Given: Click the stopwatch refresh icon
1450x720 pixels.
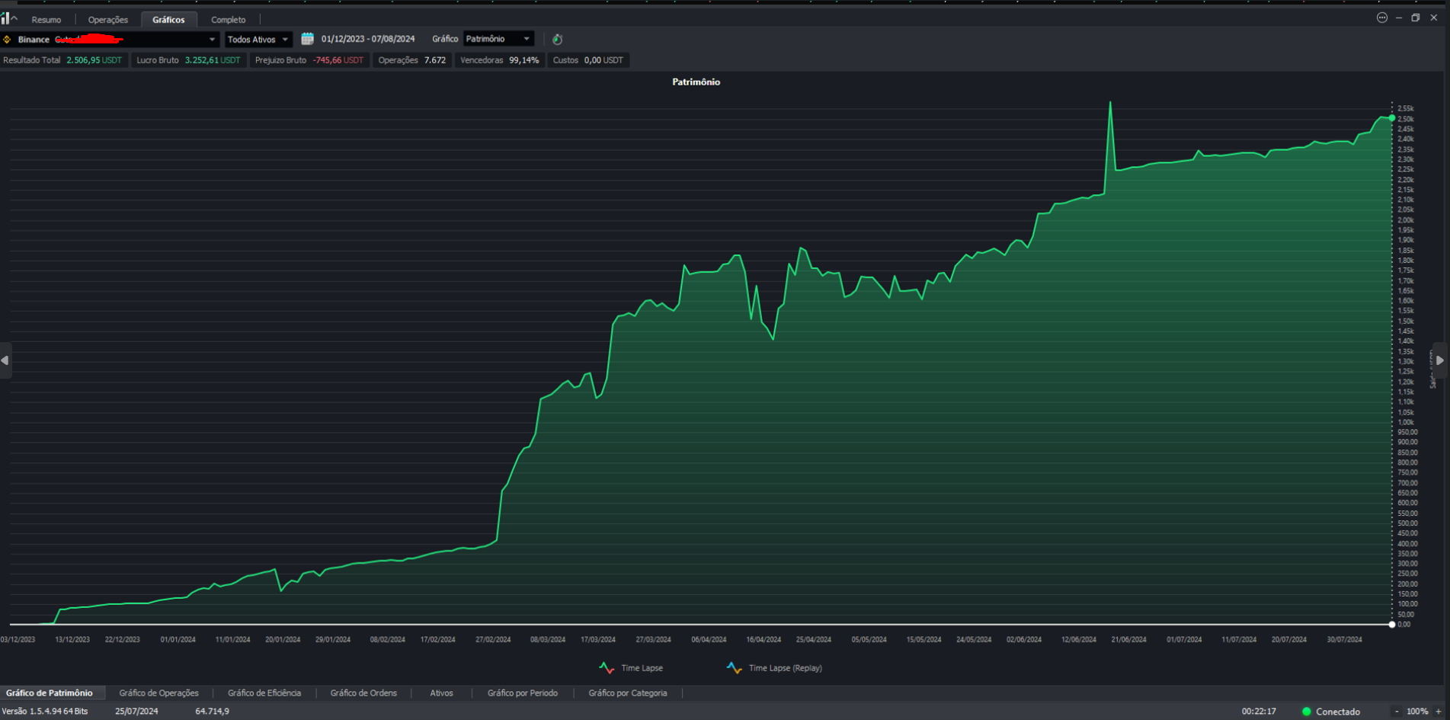Looking at the screenshot, I should [x=558, y=40].
